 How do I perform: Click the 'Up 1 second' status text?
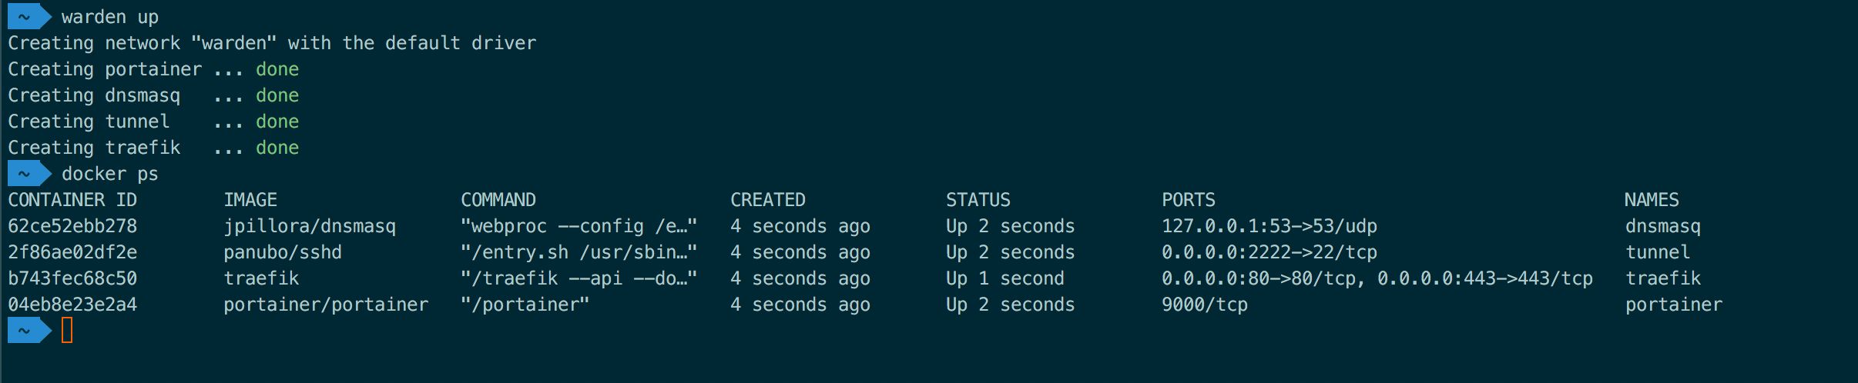(1004, 278)
